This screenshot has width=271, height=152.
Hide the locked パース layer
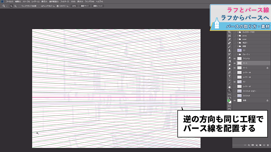coord(234,68)
